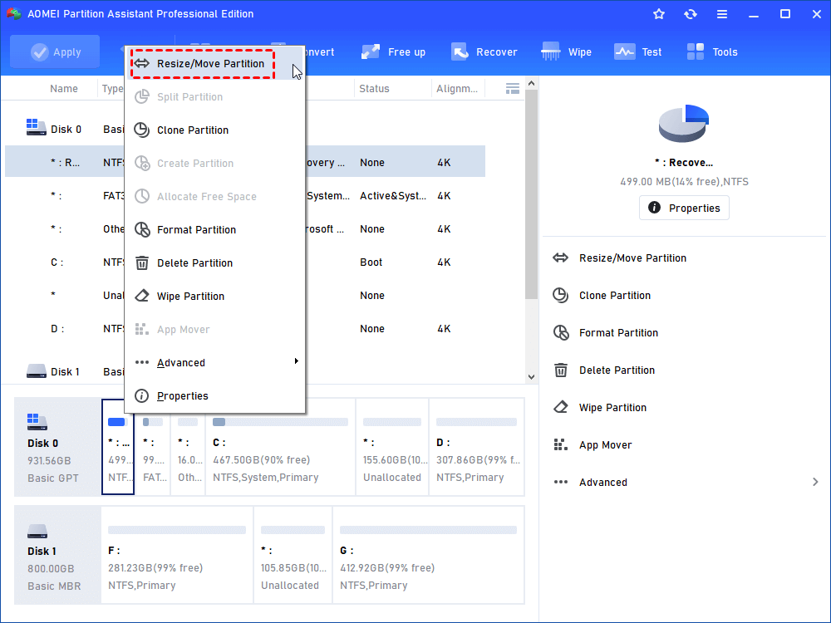Select 155.60GB Unallocated block in disk map

coord(392,447)
